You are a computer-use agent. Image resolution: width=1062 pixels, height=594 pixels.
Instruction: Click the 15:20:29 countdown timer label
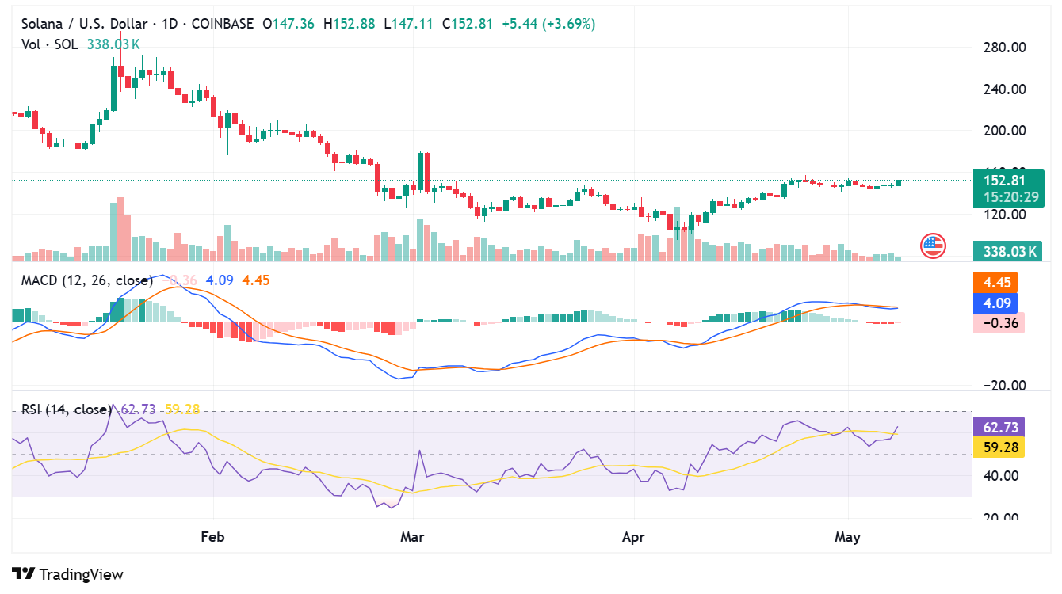(x=1009, y=197)
